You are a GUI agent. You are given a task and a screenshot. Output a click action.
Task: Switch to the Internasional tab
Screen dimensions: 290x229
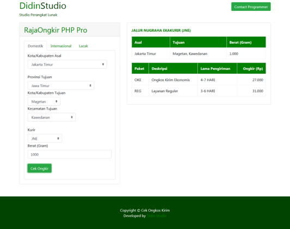click(x=61, y=46)
